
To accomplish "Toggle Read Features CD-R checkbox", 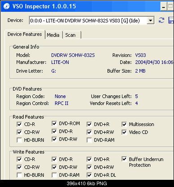I will point(19,124).
